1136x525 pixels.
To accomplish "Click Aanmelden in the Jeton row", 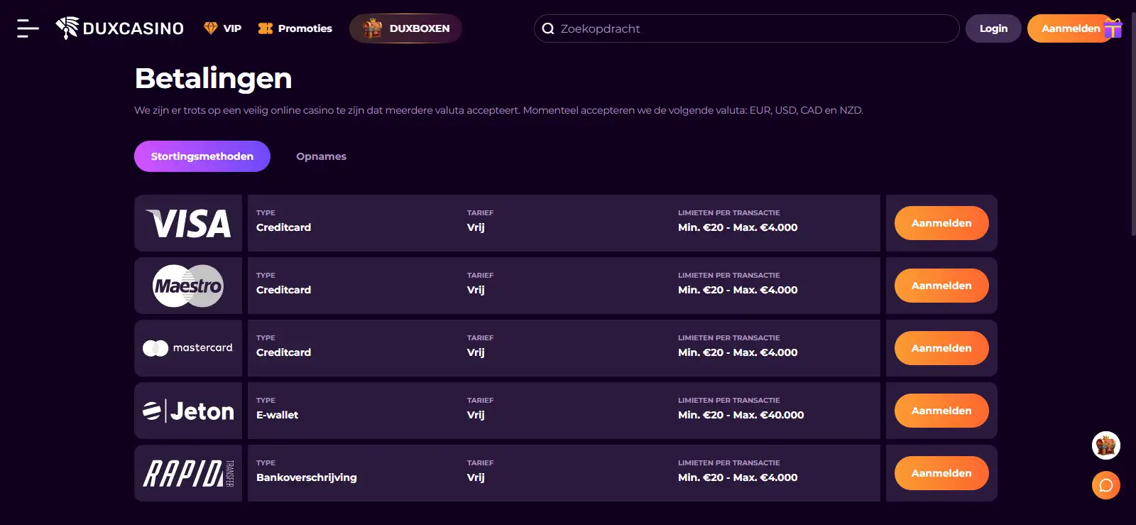I will [x=941, y=411].
